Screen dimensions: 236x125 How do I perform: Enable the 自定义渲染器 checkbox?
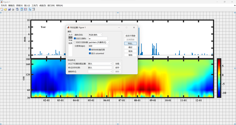coord(75,42)
